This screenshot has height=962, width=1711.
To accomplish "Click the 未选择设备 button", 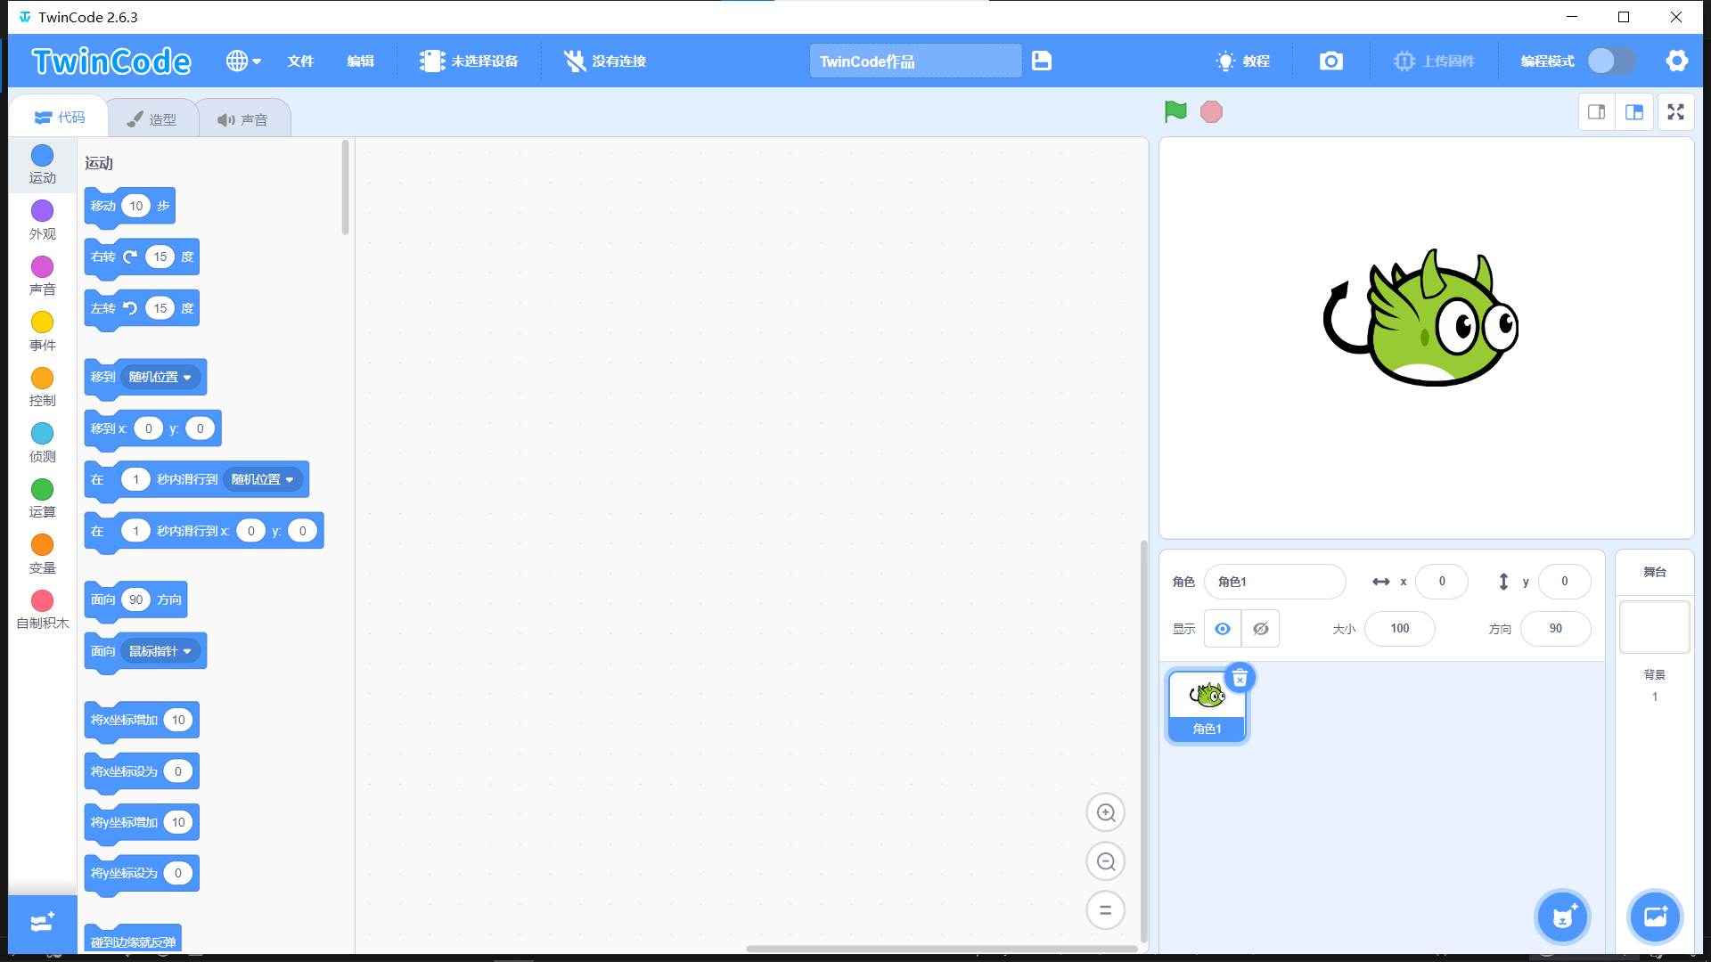I will [469, 61].
